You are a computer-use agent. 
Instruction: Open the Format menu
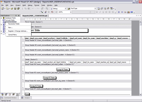(x=37, y=5)
